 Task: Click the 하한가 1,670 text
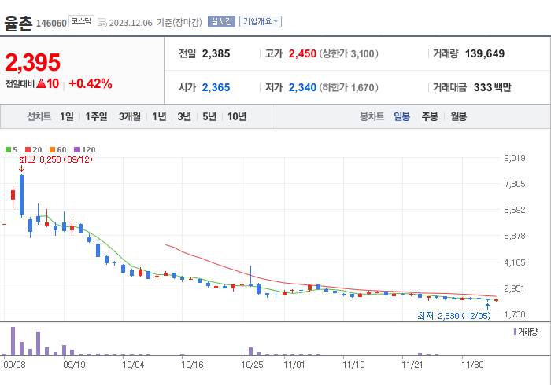coord(349,87)
